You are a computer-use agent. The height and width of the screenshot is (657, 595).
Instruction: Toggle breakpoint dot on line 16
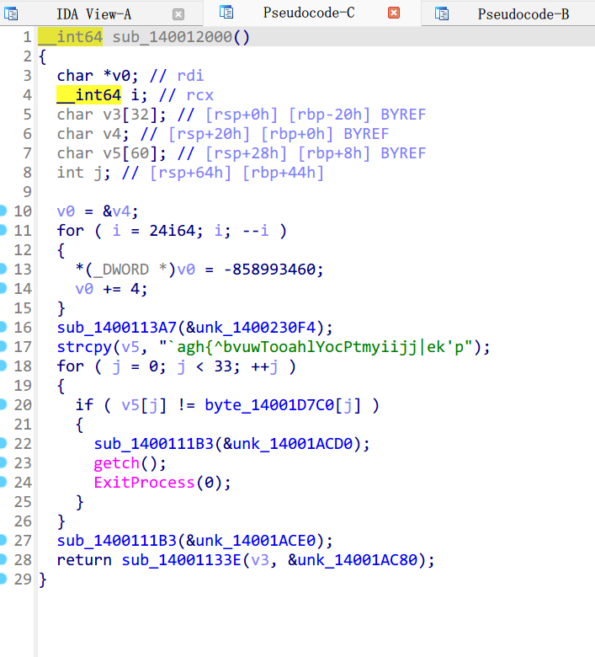3,327
